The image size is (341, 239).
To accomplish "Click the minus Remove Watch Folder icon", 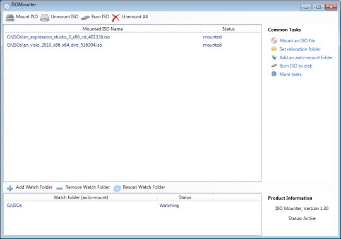I will [59, 189].
